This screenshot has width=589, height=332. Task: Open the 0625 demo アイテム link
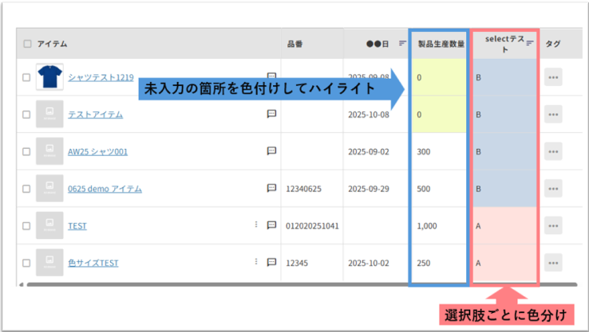[x=105, y=189]
